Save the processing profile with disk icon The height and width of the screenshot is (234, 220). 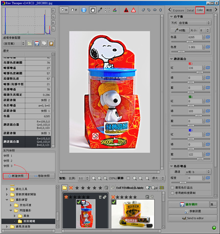point(37,44)
